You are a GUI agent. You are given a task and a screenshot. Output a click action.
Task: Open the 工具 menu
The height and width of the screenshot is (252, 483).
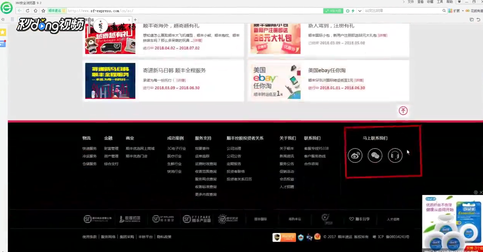tap(440, 2)
